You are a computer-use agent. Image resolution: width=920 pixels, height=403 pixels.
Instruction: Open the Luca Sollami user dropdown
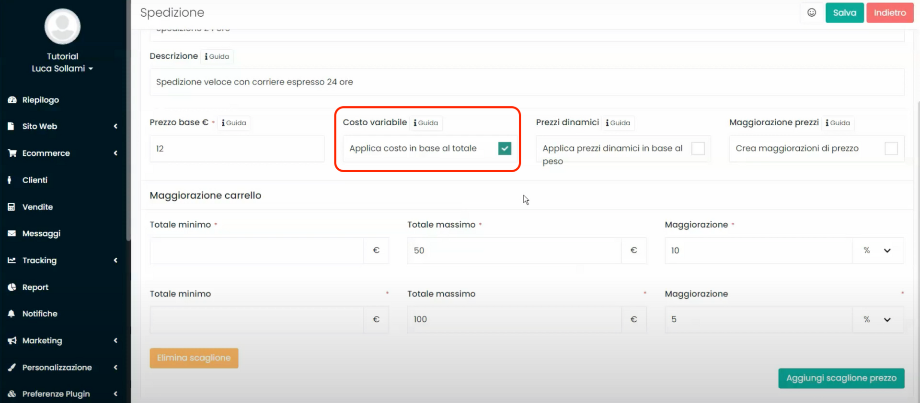pyautogui.click(x=62, y=69)
